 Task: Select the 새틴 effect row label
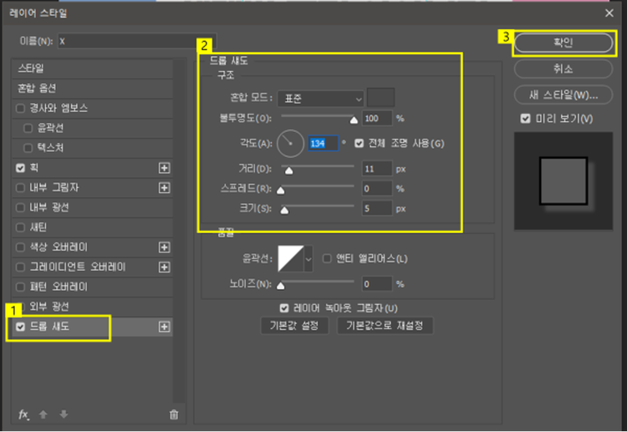(x=38, y=227)
